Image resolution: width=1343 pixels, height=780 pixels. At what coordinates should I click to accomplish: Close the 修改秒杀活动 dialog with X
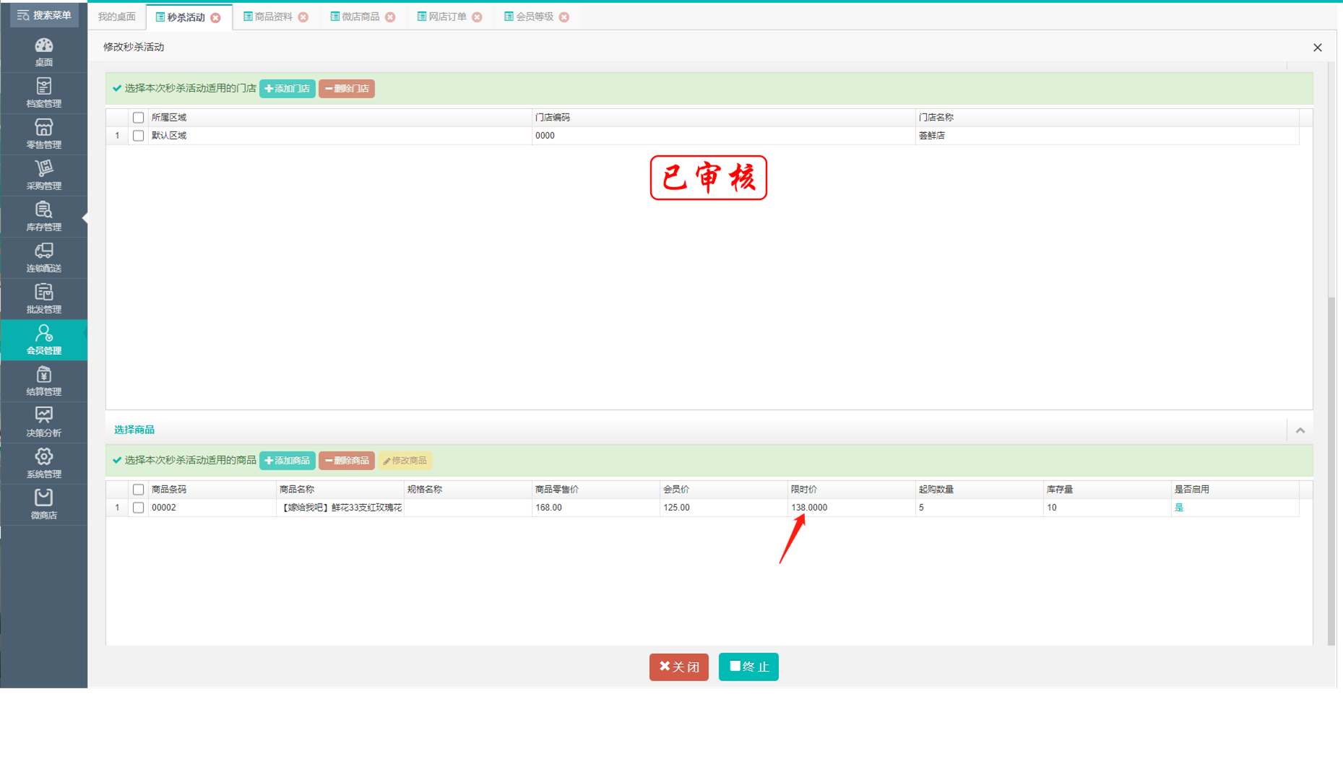tap(1317, 48)
